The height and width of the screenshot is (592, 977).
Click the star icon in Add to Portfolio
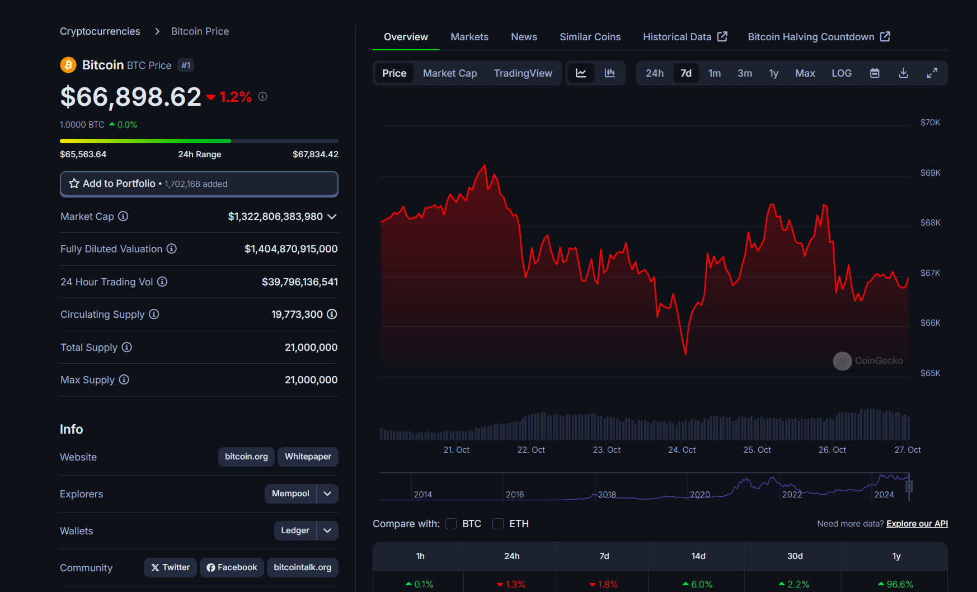tap(74, 184)
